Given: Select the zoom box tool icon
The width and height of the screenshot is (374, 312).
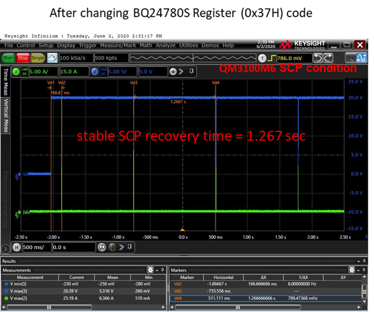Looking at the screenshot, I should click(x=350, y=58).
